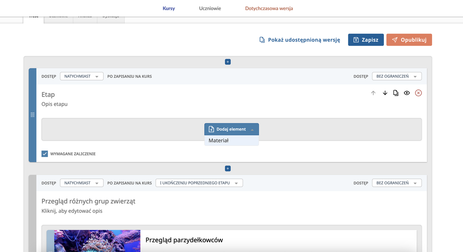Click the Przegląd parzydełkowców coral thumbnail
Viewport: 463px width, 252px height.
(97, 241)
